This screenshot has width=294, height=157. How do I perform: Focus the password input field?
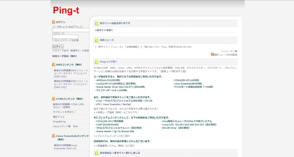(x=65, y=37)
